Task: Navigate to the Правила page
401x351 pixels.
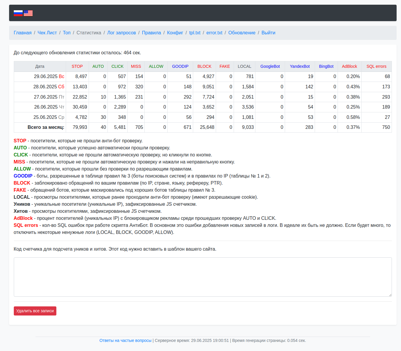Action: point(151,33)
